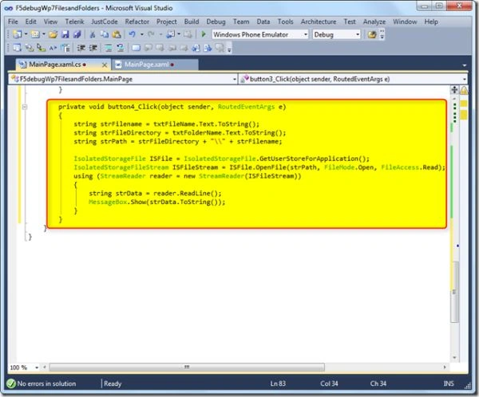Click the horizontal scrollbar thumb
Viewport: 479px width, 397px height.
click(187, 367)
